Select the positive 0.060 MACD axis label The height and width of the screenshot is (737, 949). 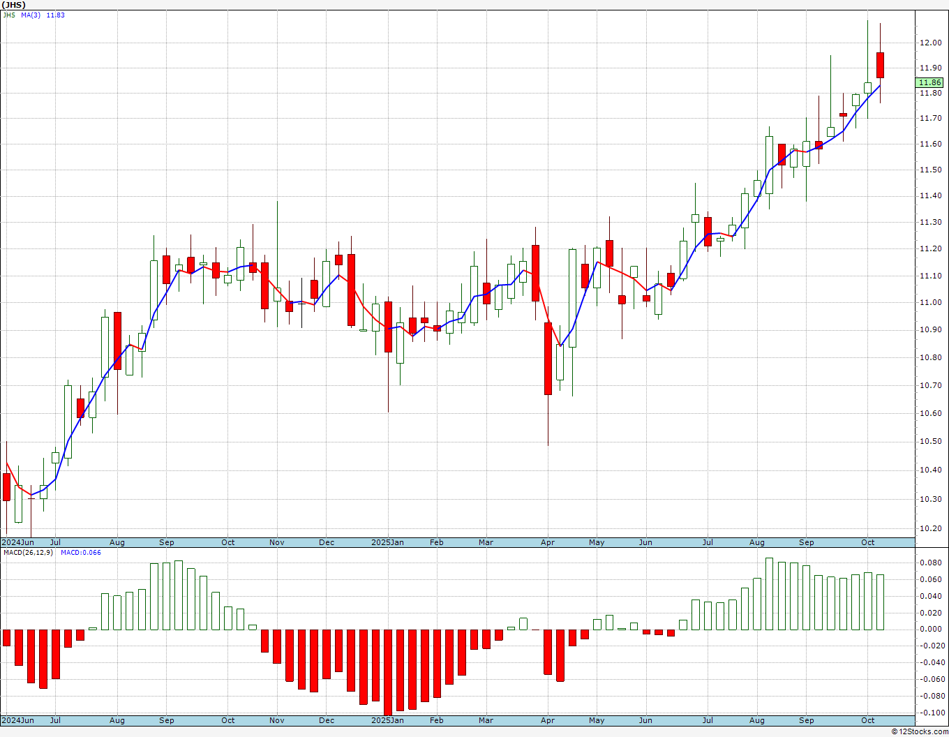pyautogui.click(x=931, y=579)
